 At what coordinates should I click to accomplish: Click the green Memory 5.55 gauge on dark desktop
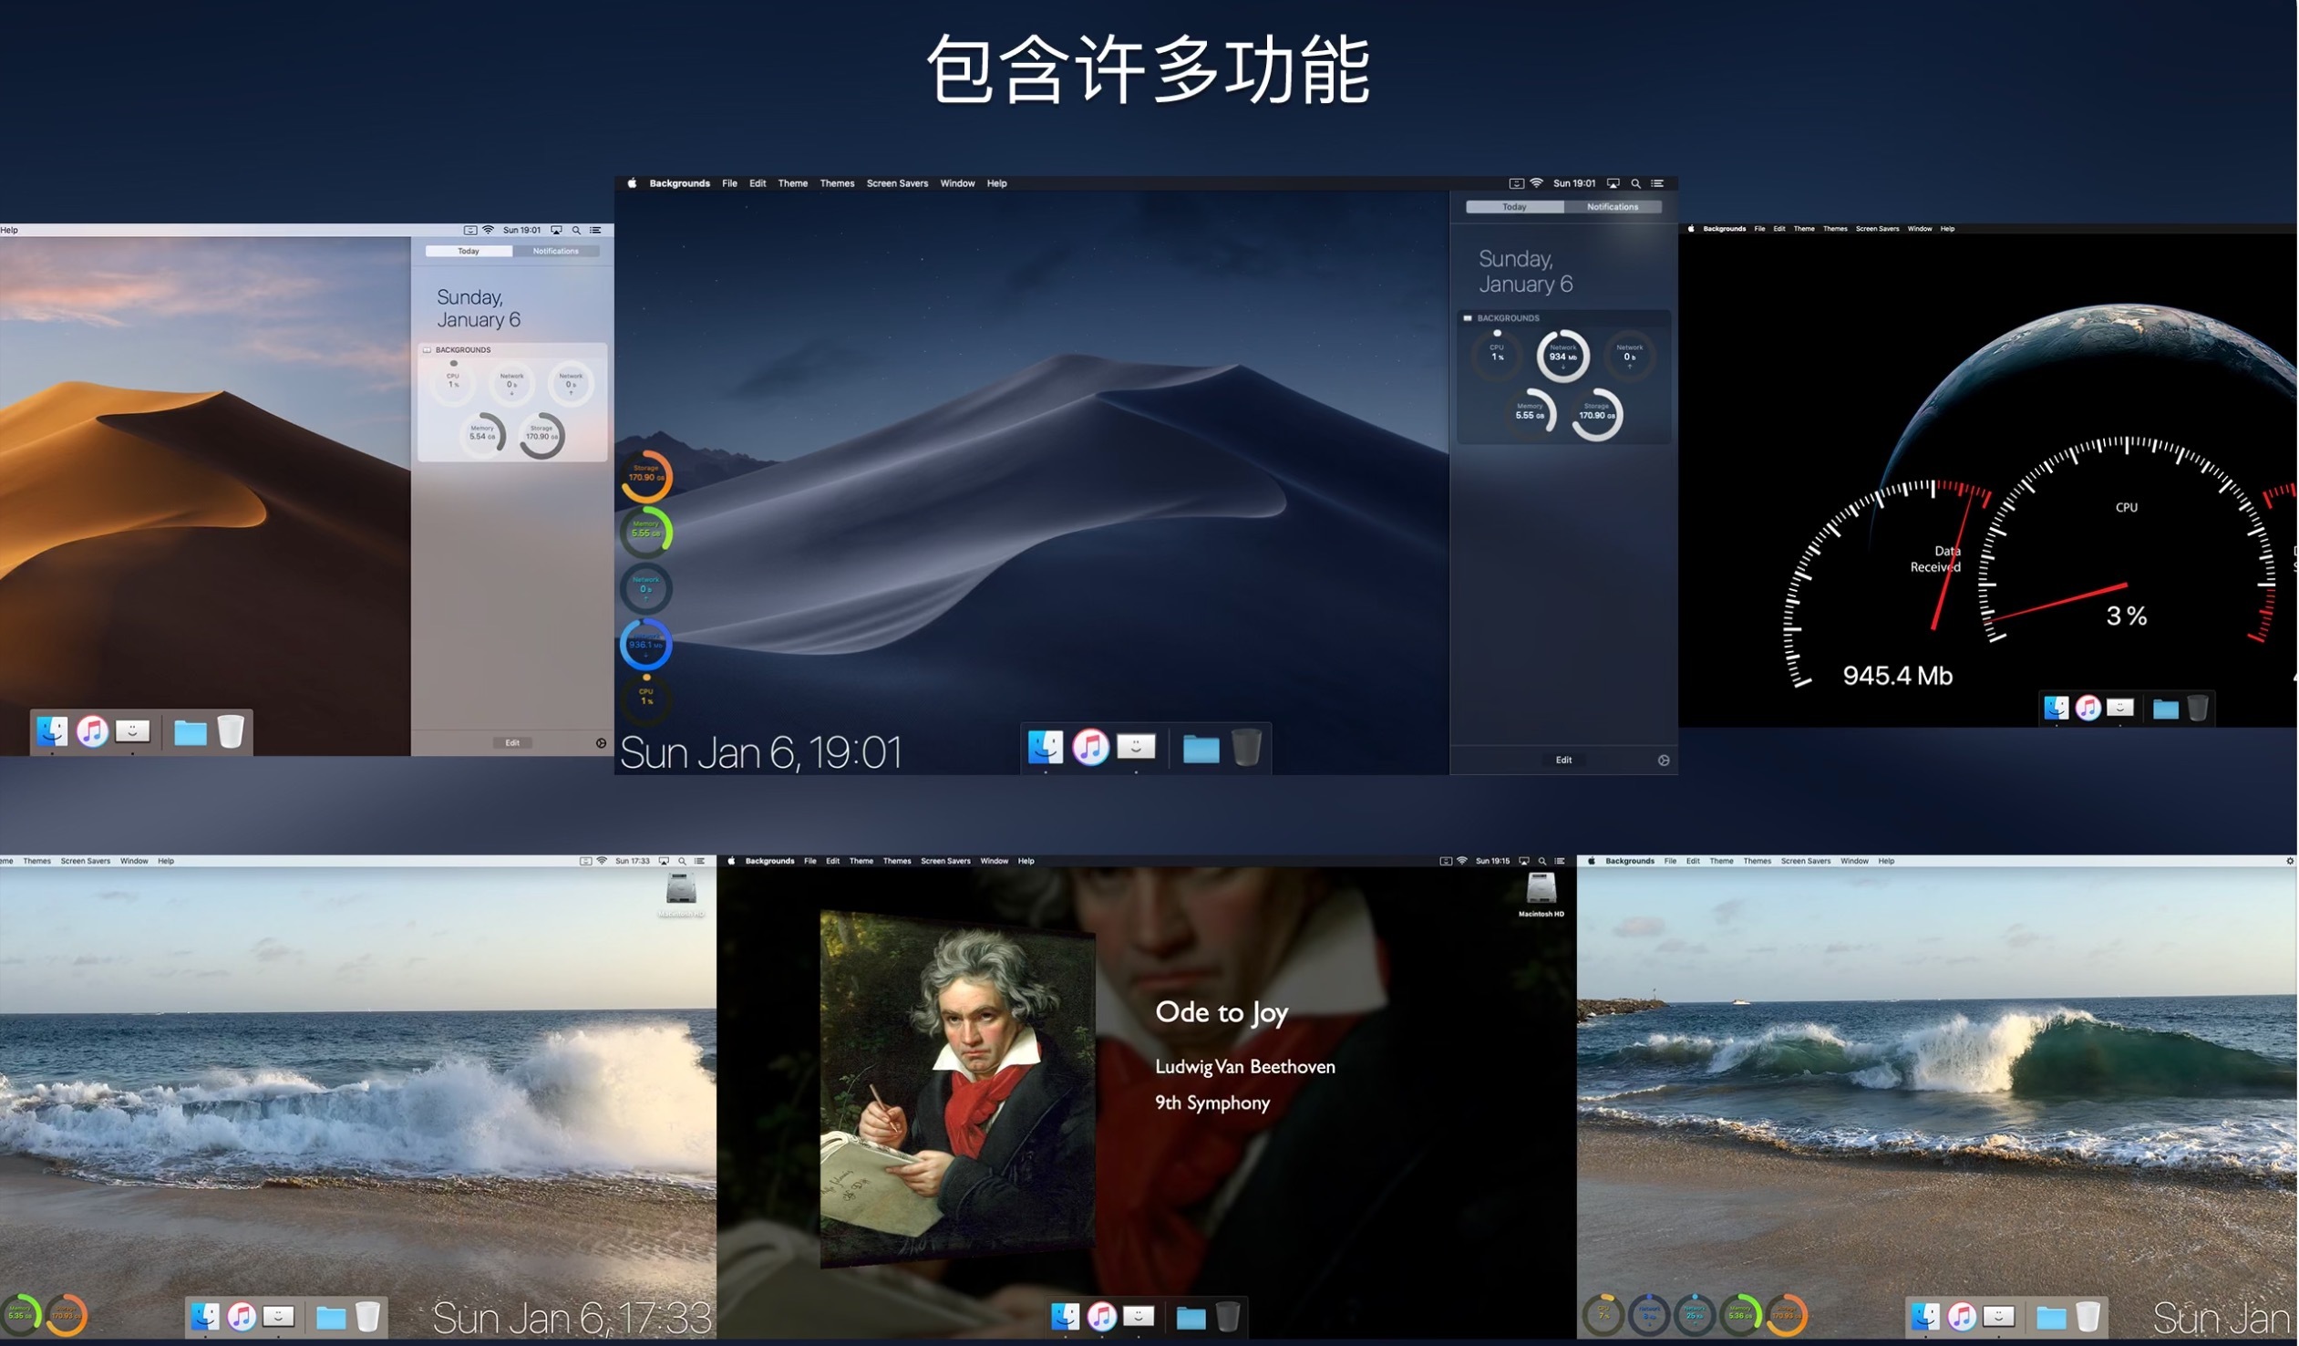click(x=646, y=531)
